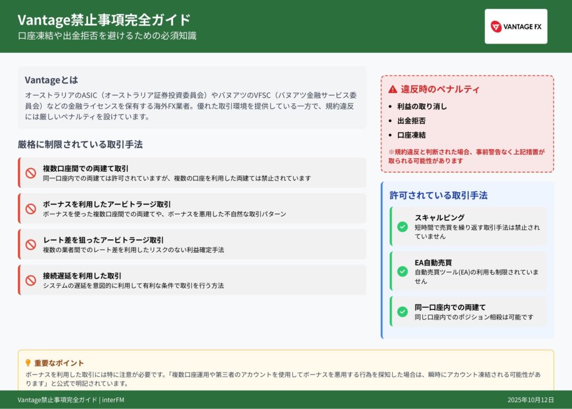Click the prohibited icon beside ボーナスを利用したアービトラージ取引
This screenshot has width=572, height=409.
(31, 209)
